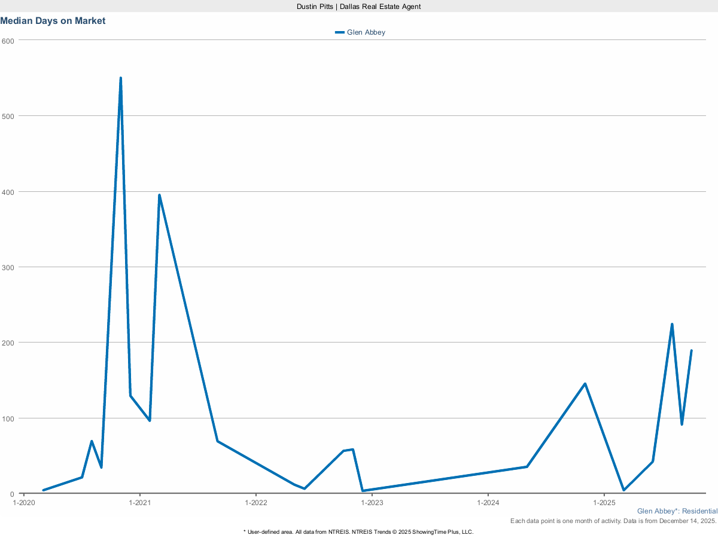
Task: Click the Dustin Pitts header text
Action: [x=358, y=7]
